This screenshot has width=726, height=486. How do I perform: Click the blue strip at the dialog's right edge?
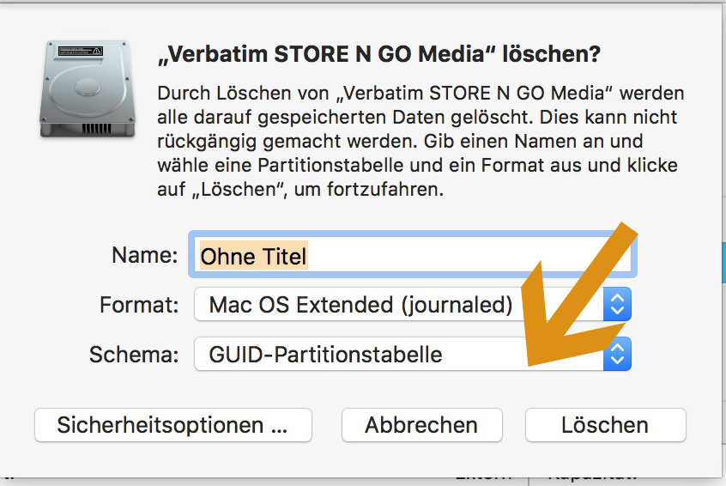(723, 263)
